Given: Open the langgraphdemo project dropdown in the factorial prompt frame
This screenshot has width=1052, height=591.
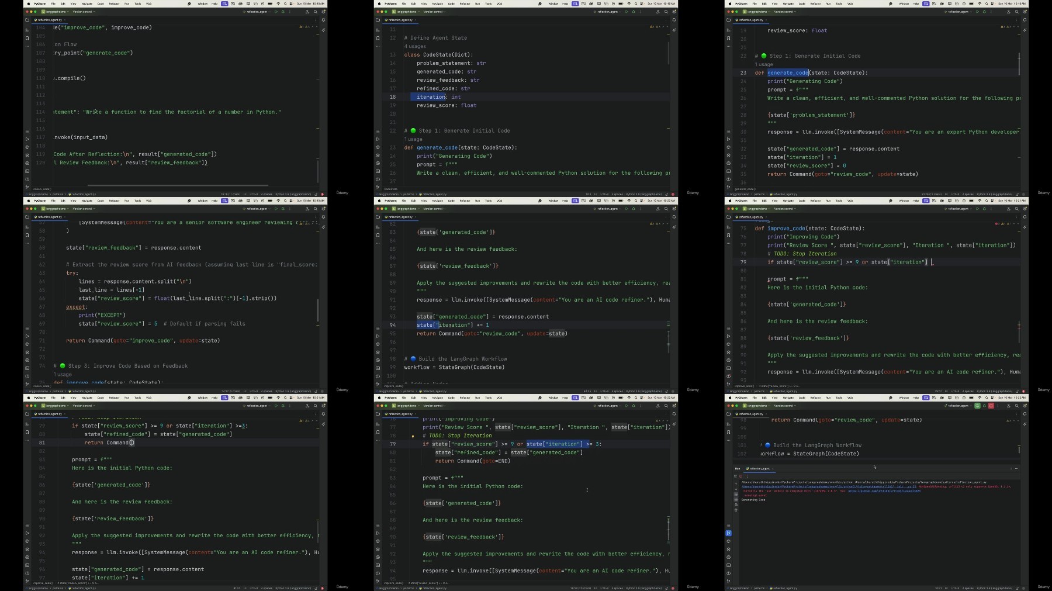Looking at the screenshot, I should coord(55,12).
